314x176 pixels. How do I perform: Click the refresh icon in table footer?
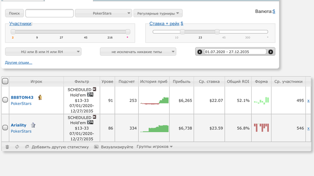click(x=17, y=147)
